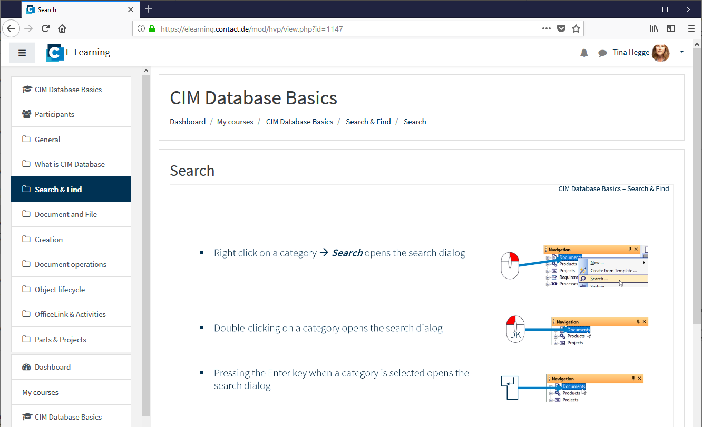The height and width of the screenshot is (427, 702).
Task: Click CIM Database Basics page heading
Action: click(x=253, y=98)
